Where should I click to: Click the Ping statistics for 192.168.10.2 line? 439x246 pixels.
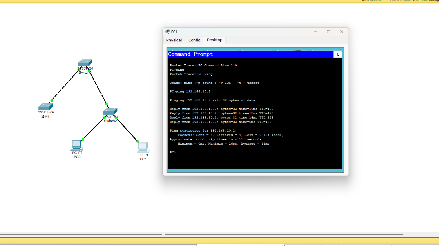(203, 131)
